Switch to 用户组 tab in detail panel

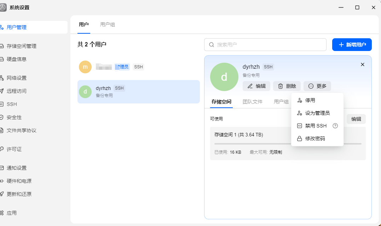pos(281,102)
